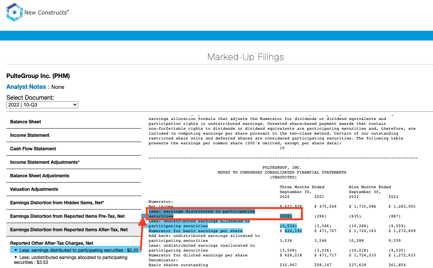The image size is (433, 268).
Task: Click the highlighted 624,192 numerator value
Action: click(293, 231)
